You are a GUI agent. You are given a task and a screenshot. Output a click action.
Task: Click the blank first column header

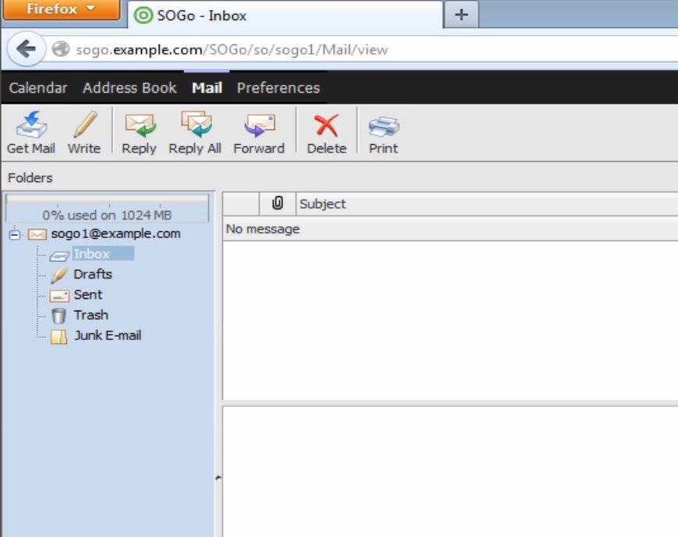coord(241,204)
